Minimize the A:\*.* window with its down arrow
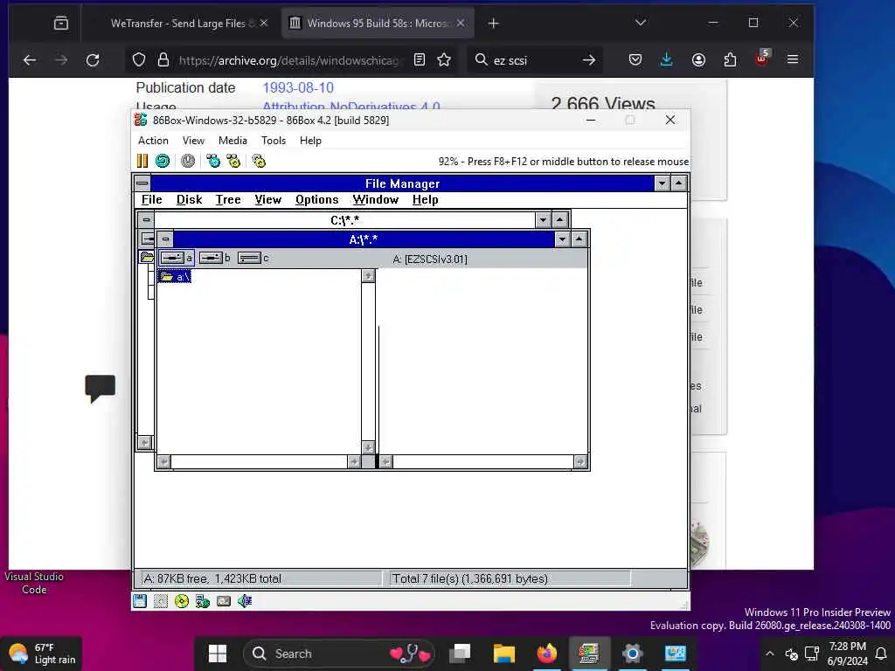Screen dimensions: 895x671 [562, 239]
